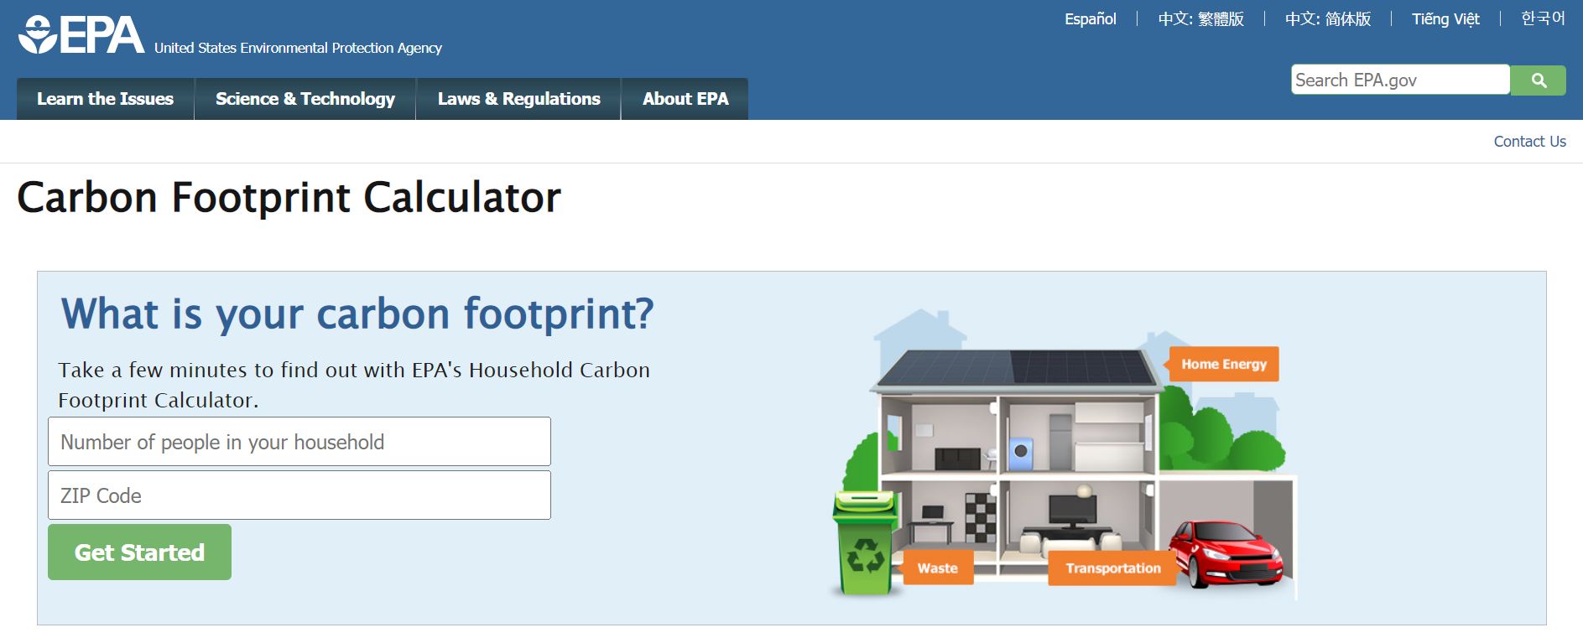
Task: Switch language to Tiếng Việt
Action: (1445, 19)
